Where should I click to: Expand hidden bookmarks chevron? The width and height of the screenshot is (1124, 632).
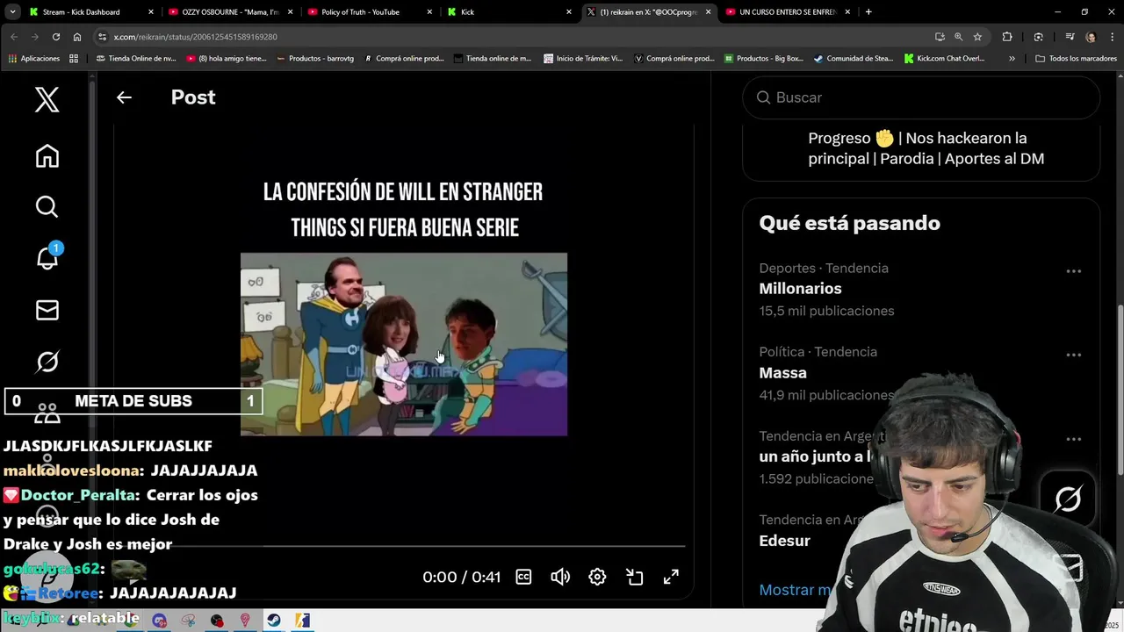[x=1012, y=59]
